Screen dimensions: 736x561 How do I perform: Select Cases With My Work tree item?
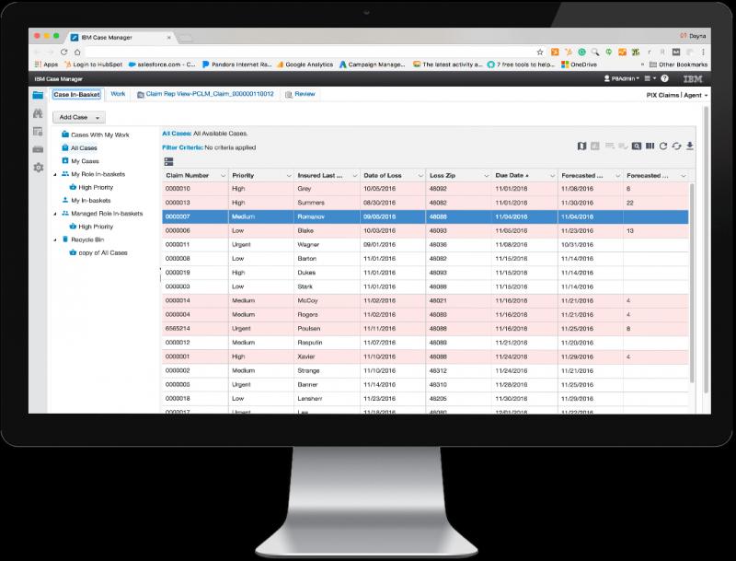pyautogui.click(x=96, y=134)
